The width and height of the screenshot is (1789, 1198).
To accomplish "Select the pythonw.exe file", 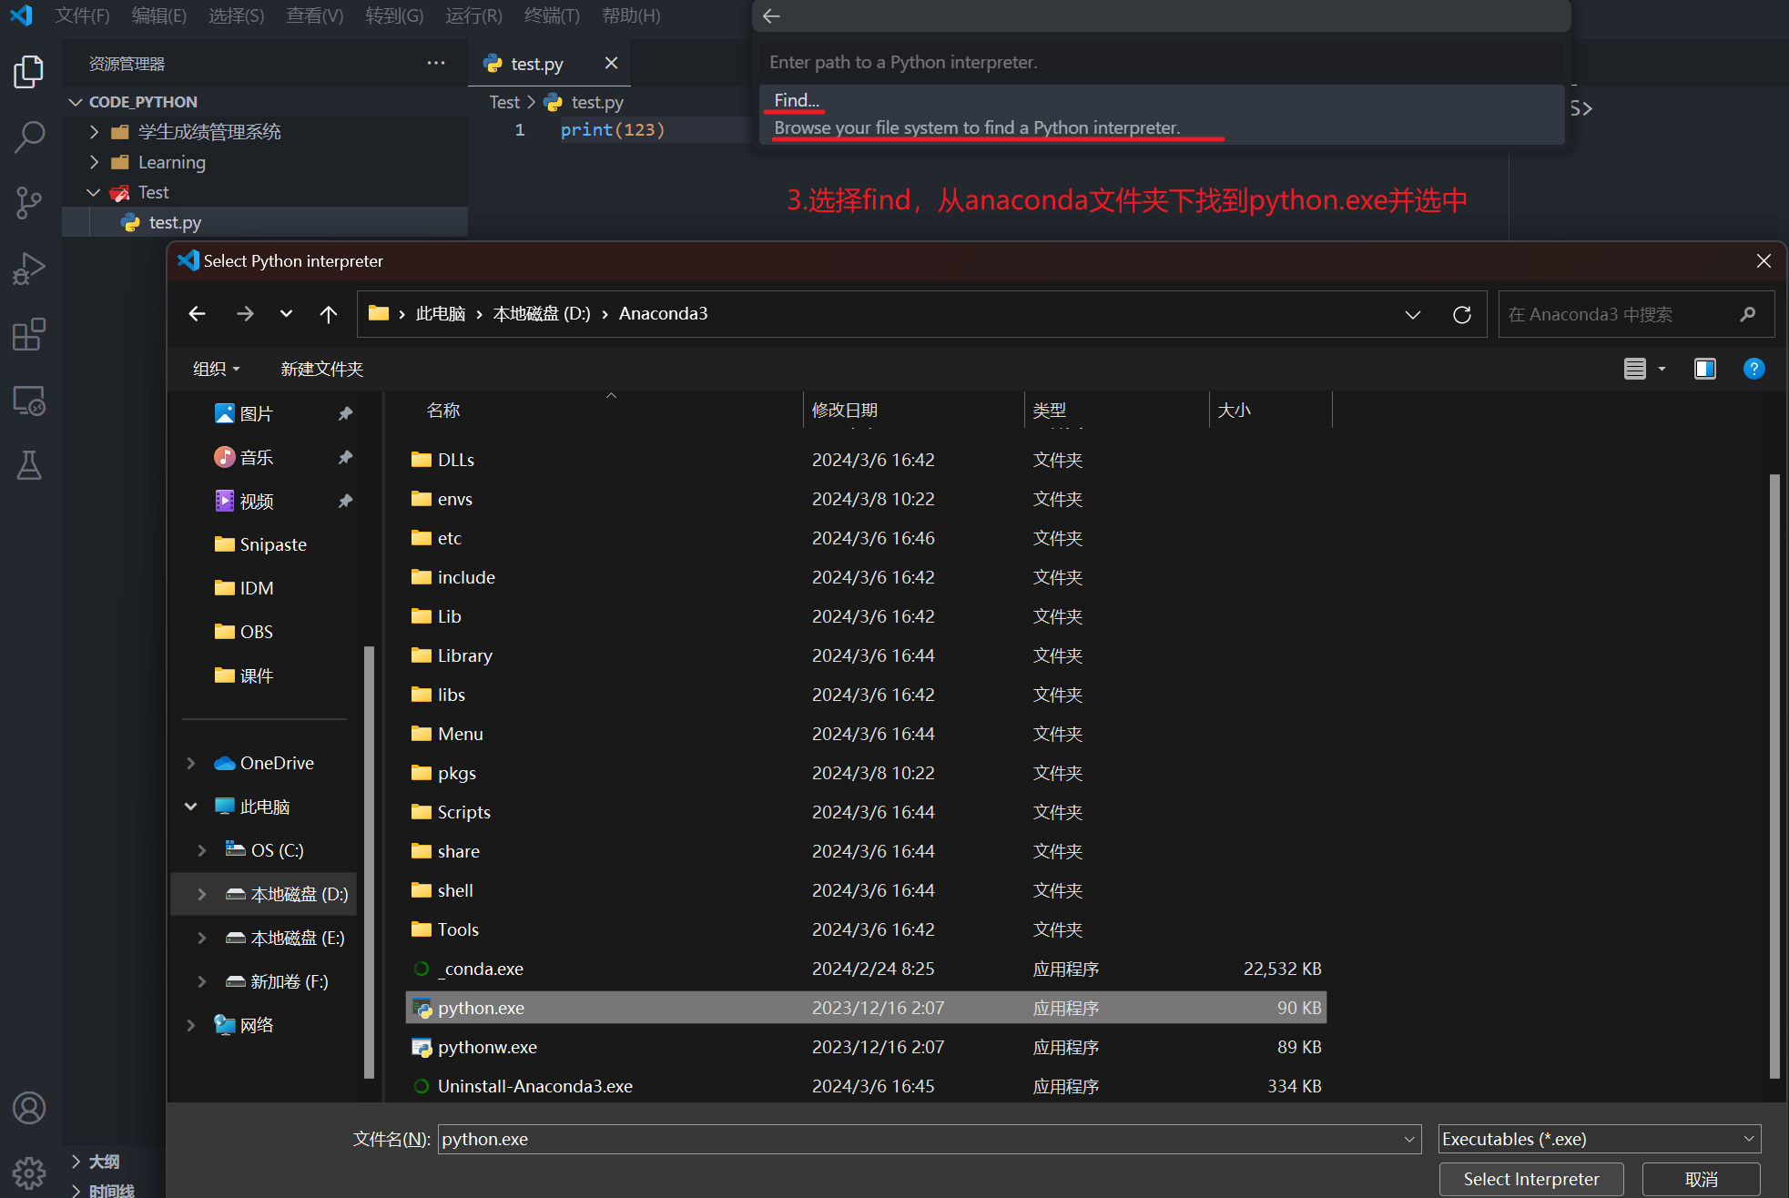I will (866, 1047).
